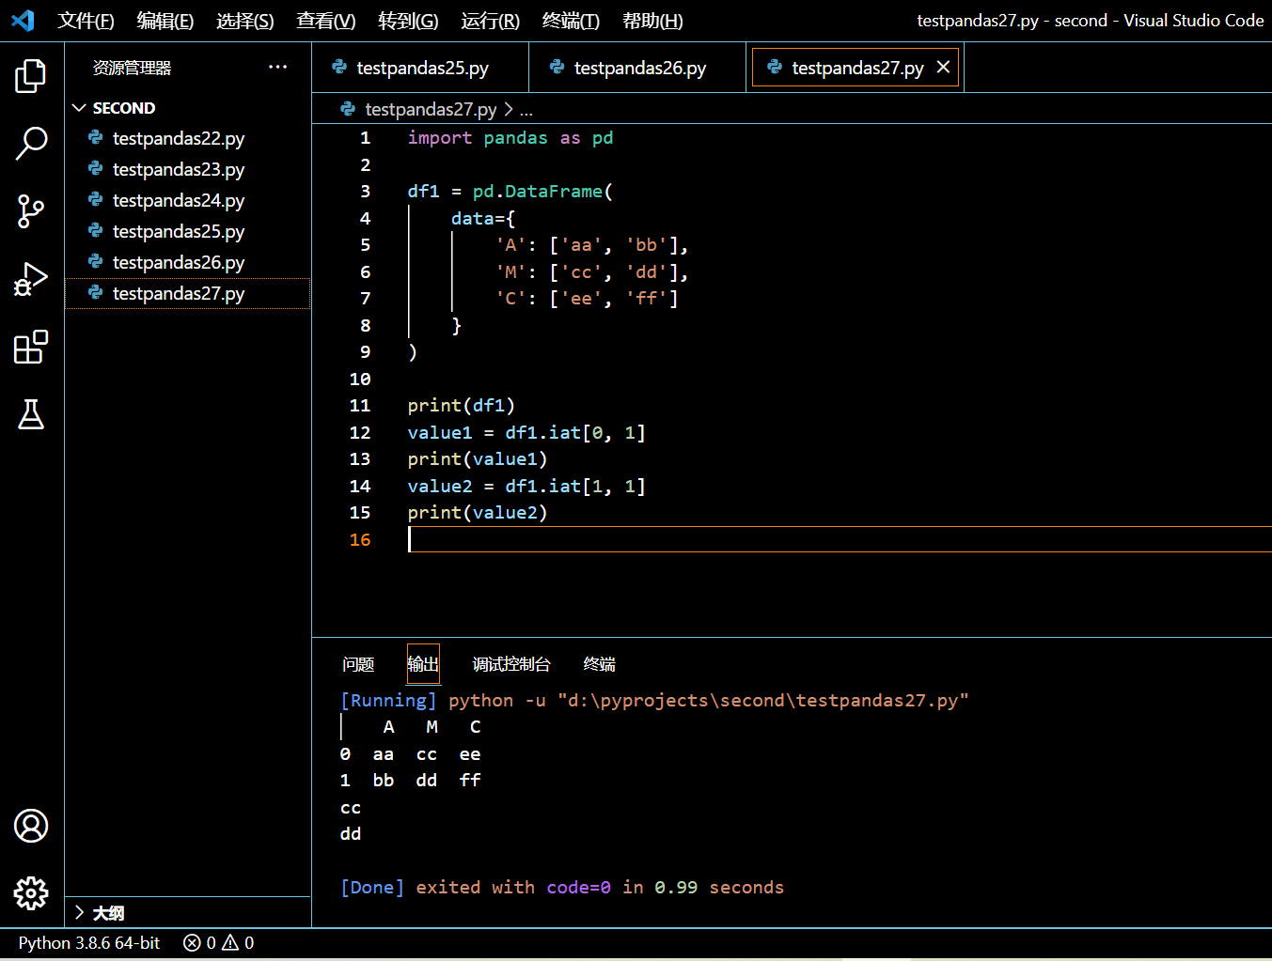1272x961 pixels.
Task: Switch to the 终端 terminal panel tab
Action: (x=599, y=664)
